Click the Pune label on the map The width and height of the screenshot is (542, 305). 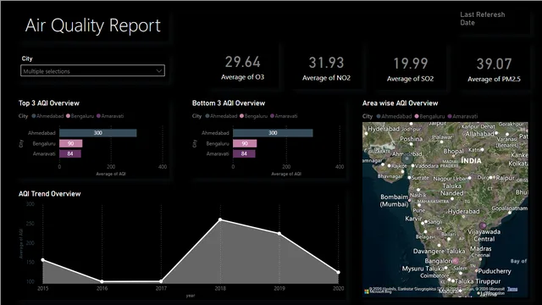(419, 210)
